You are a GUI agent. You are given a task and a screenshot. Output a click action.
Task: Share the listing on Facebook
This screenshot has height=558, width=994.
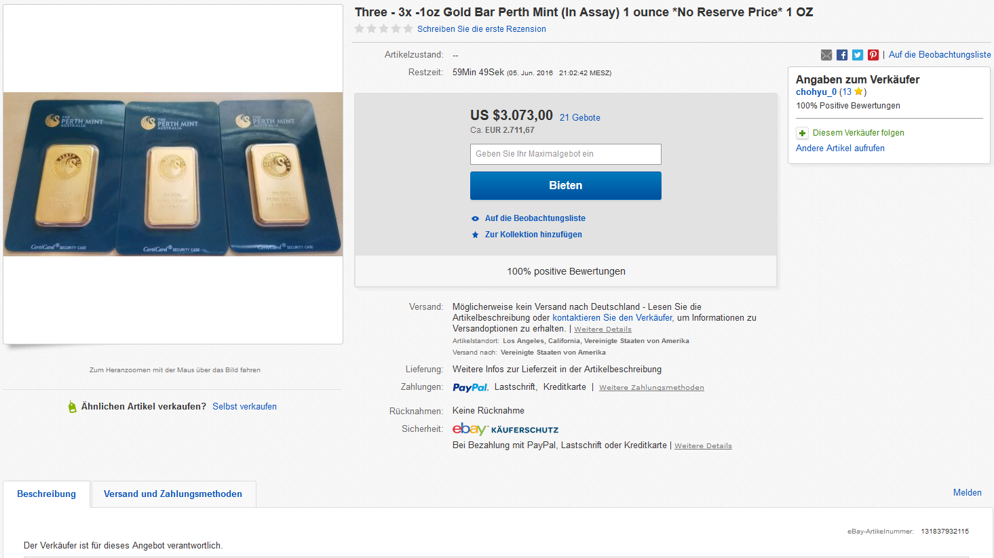click(842, 55)
